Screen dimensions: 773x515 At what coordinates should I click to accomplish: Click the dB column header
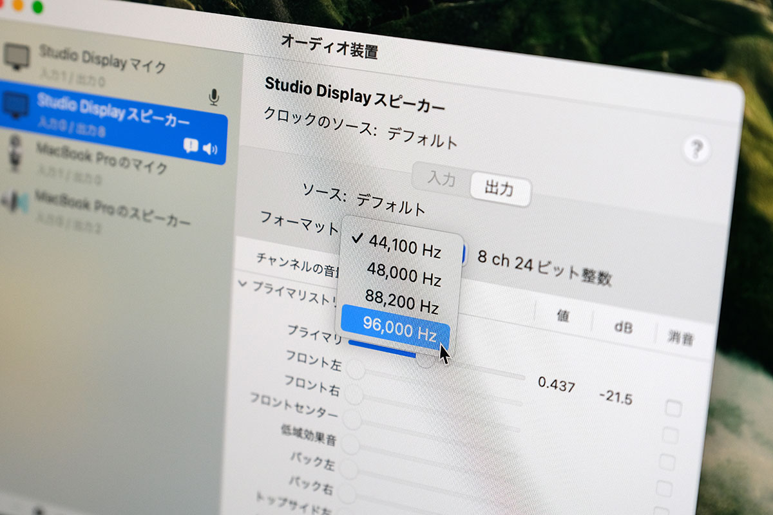coord(623,327)
